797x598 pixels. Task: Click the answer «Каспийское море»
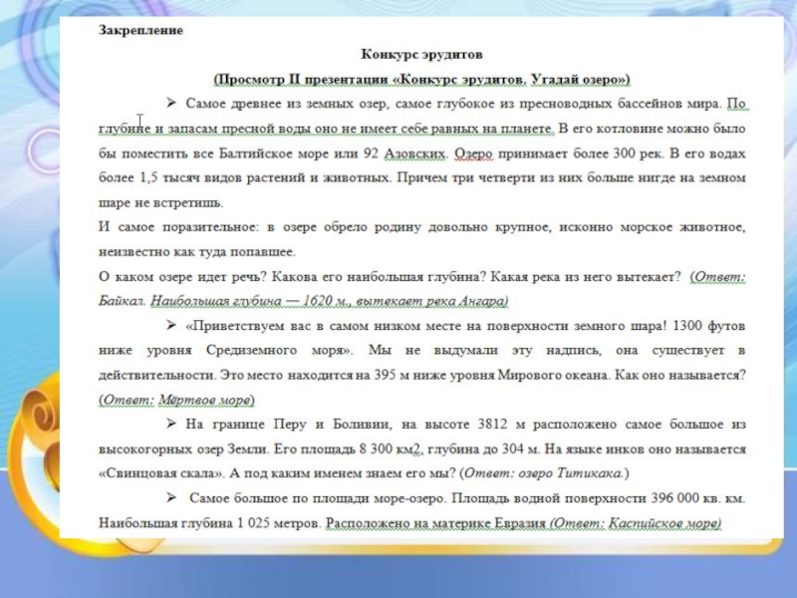664,523
